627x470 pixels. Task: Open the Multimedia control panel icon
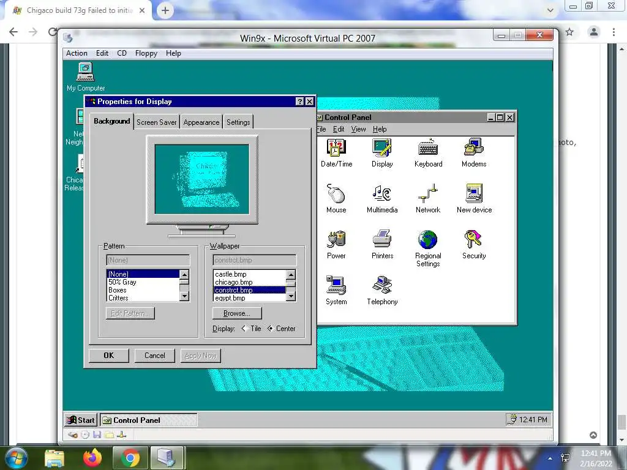point(382,199)
